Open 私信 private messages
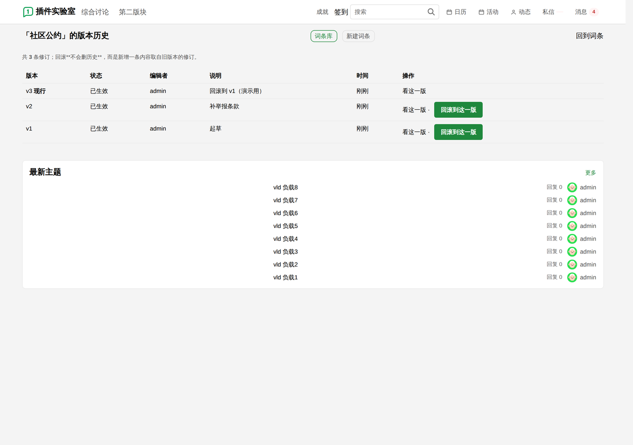The height and width of the screenshot is (445, 633). point(548,12)
